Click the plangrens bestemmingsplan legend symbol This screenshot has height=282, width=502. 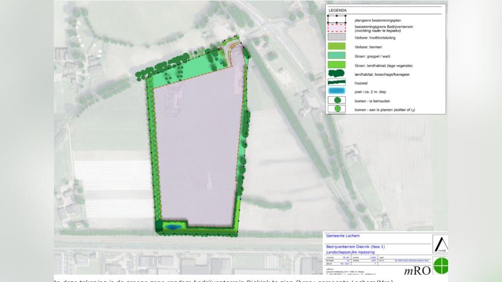(x=336, y=19)
